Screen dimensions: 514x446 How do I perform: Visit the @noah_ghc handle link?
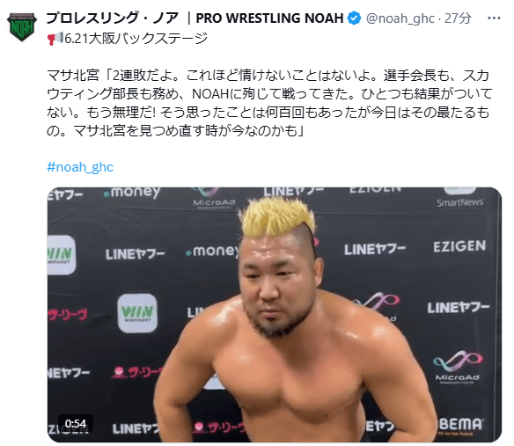click(x=400, y=18)
